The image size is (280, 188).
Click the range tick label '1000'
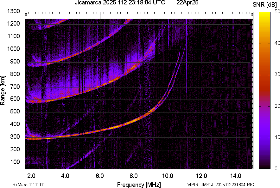pyautogui.click(x=13, y=49)
